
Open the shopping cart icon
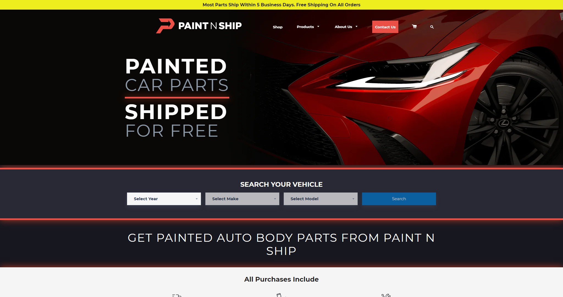[x=414, y=26]
